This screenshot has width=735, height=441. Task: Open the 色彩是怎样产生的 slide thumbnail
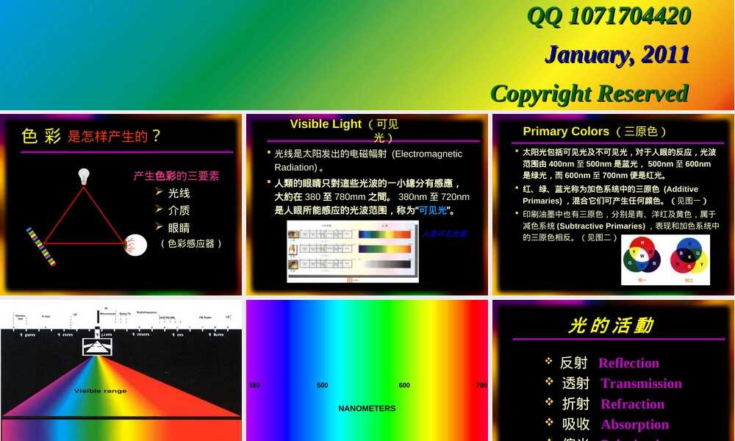pyautogui.click(x=121, y=204)
